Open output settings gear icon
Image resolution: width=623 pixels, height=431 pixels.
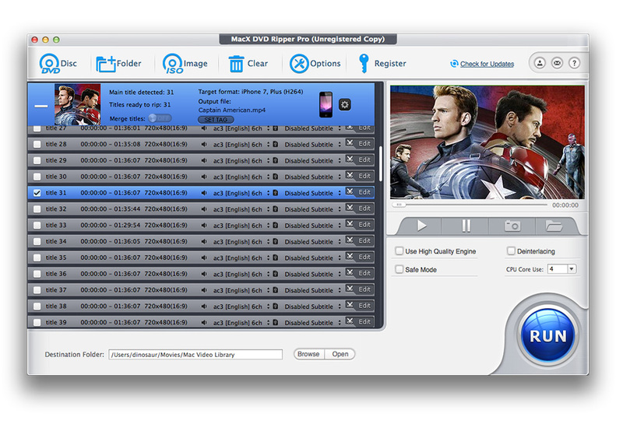click(344, 105)
